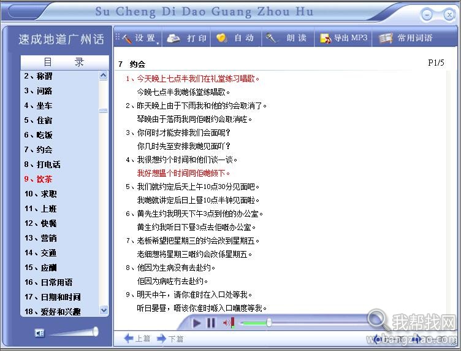Select Cantonese line 今晚七点半我哋係堂练唱歌
This screenshot has height=351, width=461.
pyautogui.click(x=183, y=93)
